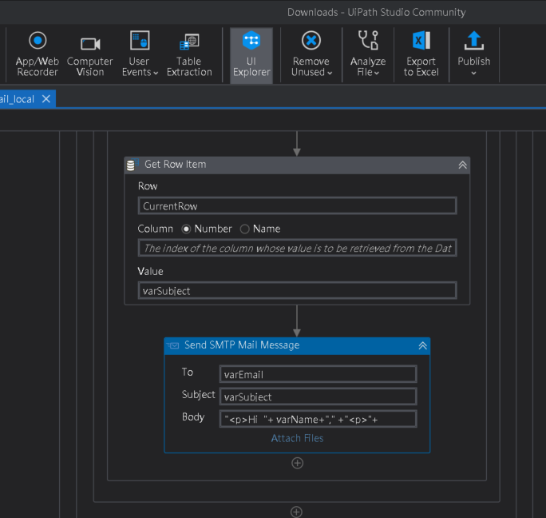546x518 pixels.
Task: Select the Number column radio option
Action: pos(186,229)
